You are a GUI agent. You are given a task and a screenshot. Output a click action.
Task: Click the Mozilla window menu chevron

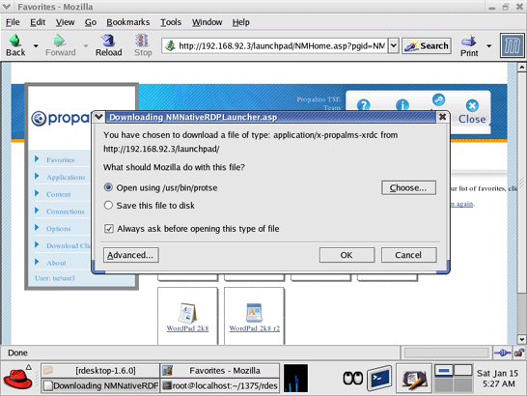click(6, 7)
